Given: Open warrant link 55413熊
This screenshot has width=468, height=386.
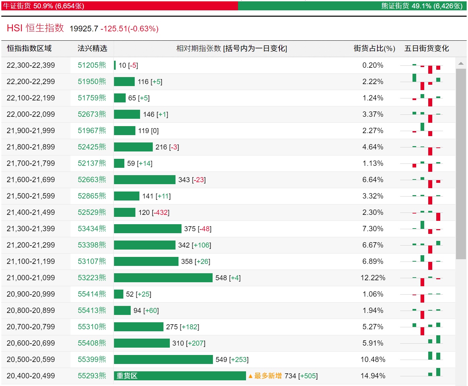Looking at the screenshot, I should [92, 310].
